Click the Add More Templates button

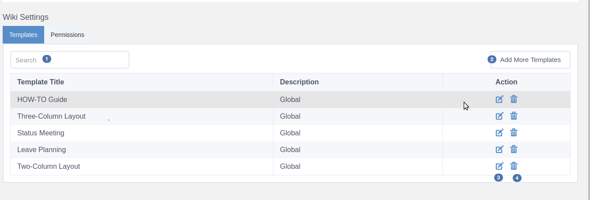(x=530, y=60)
